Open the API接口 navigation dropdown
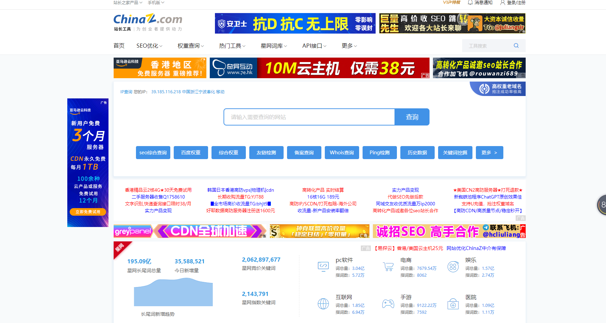This screenshot has width=606, height=323. [x=314, y=46]
